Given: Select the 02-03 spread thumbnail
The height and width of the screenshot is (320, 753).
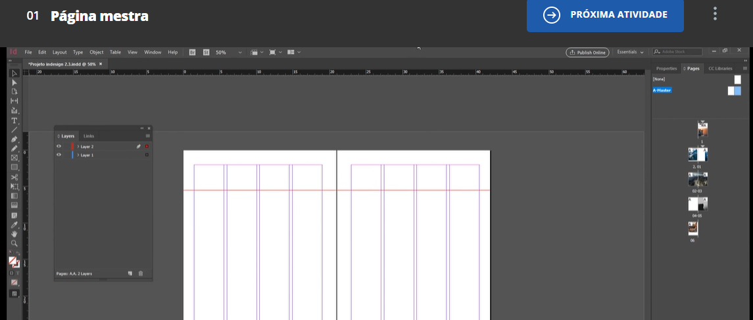Looking at the screenshot, I should [x=697, y=179].
